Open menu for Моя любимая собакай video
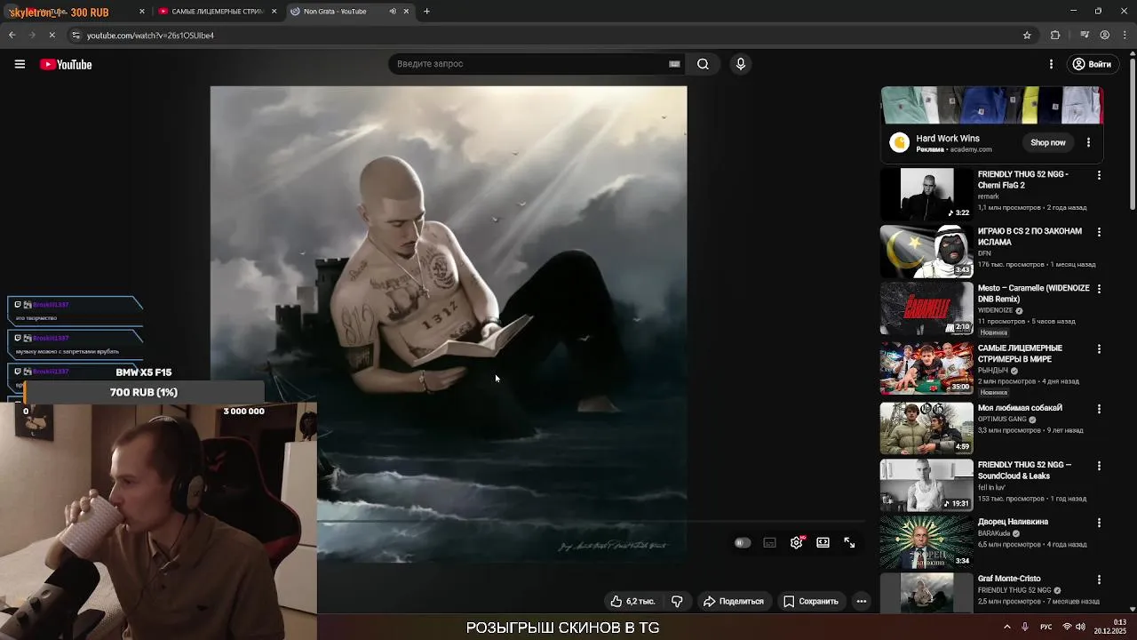 (1099, 409)
